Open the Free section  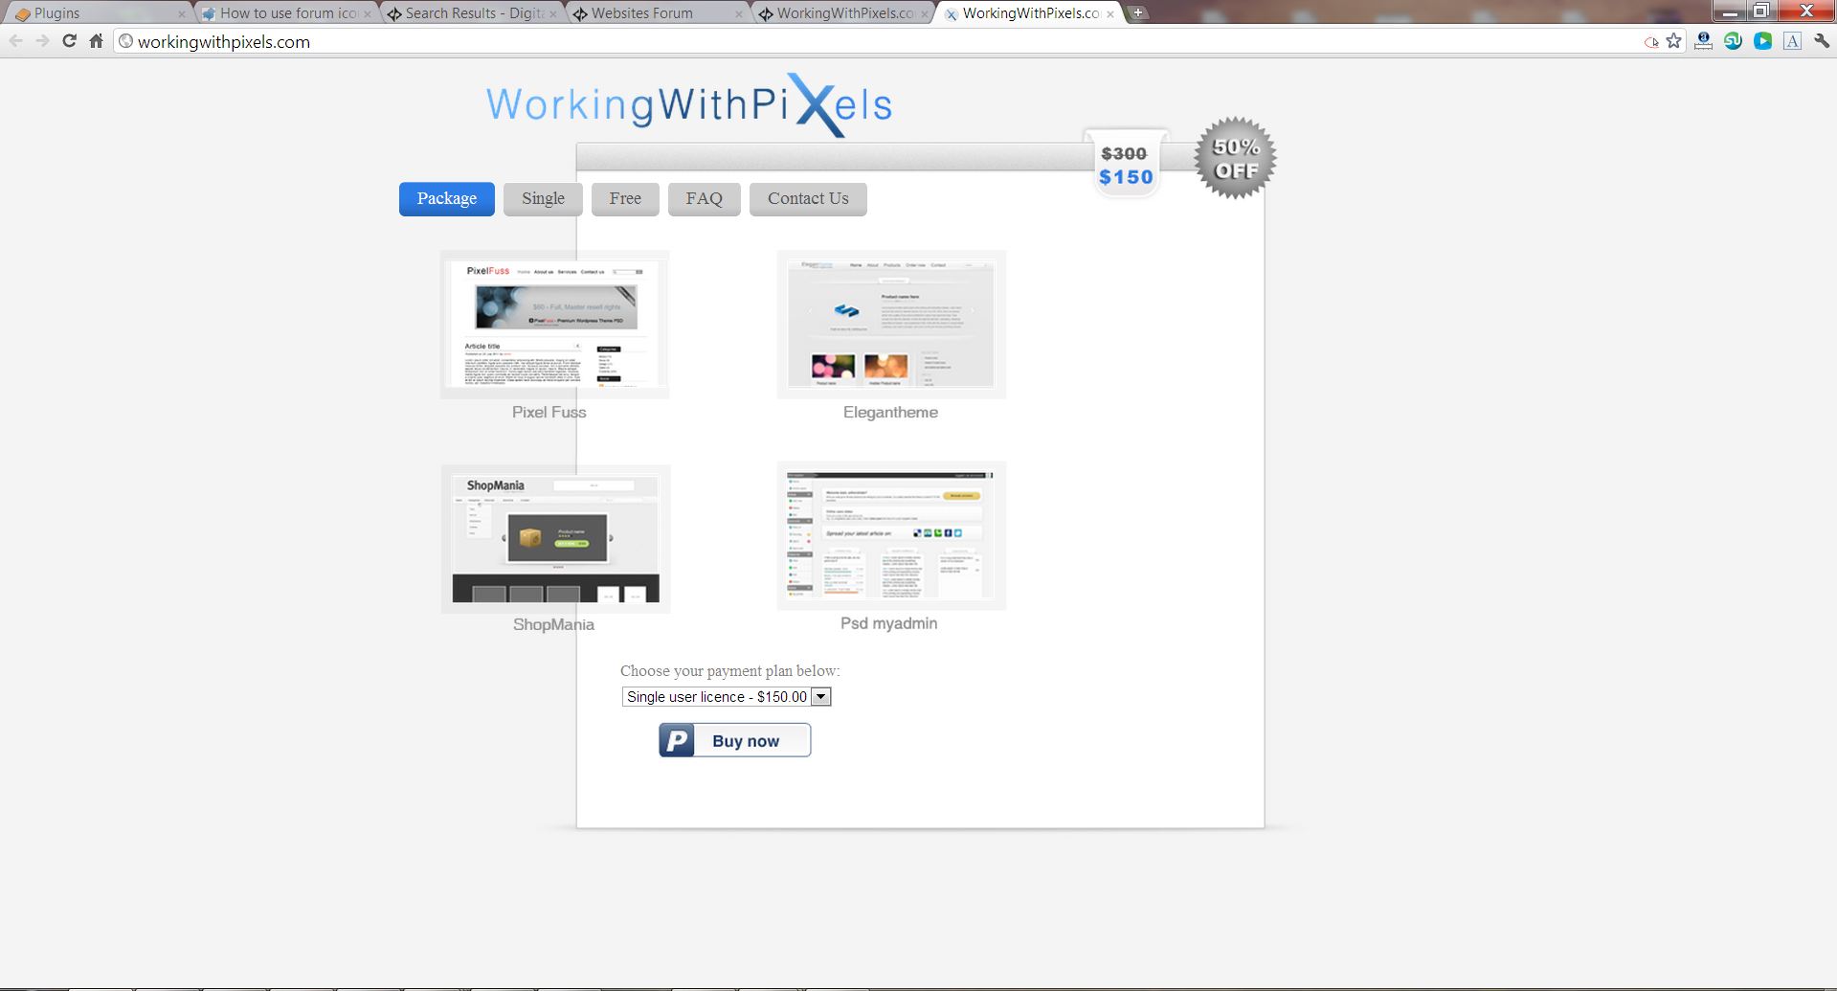[625, 199]
